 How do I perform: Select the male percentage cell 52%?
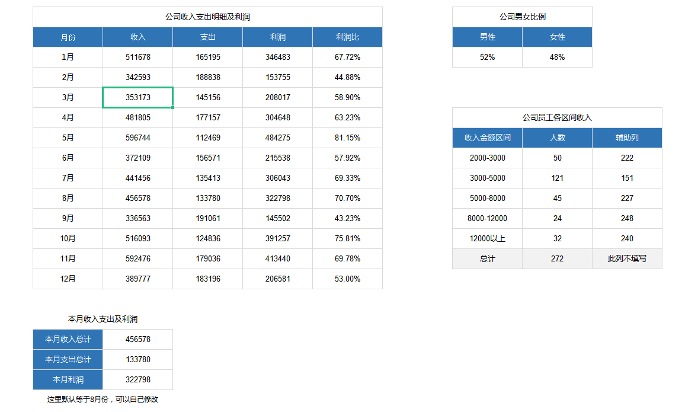tap(487, 58)
